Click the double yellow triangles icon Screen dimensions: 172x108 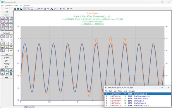[2, 47]
